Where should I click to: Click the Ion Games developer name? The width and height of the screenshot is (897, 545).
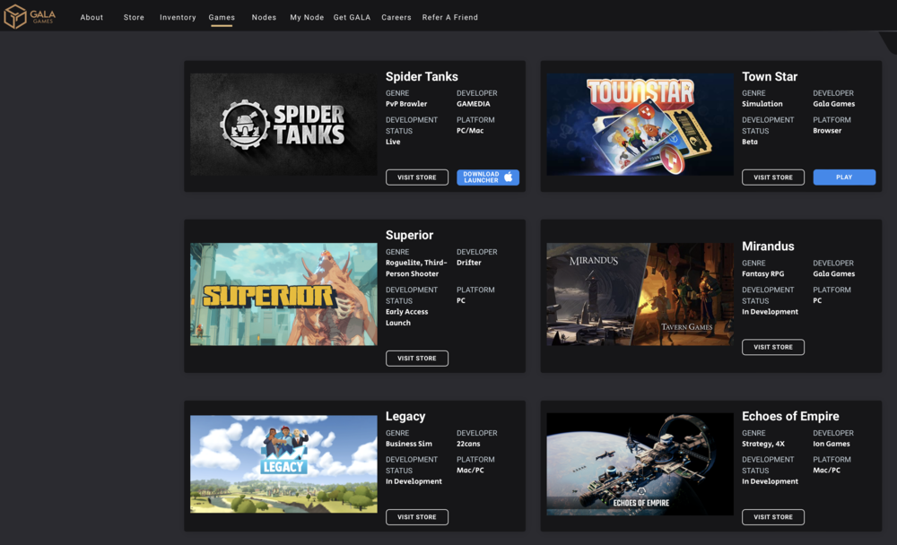coord(832,444)
